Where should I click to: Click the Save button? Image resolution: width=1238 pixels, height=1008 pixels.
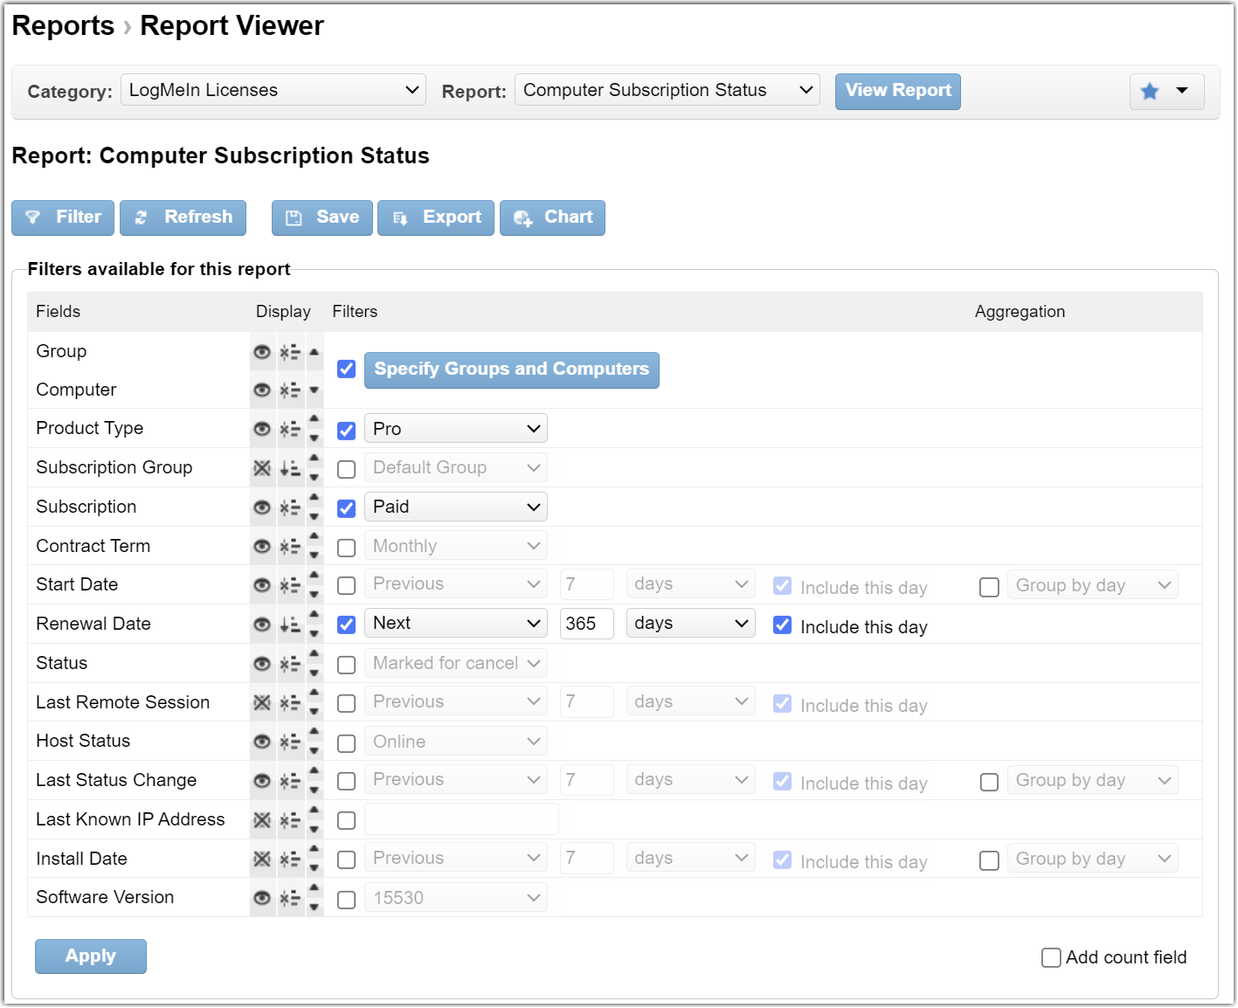[x=322, y=217]
